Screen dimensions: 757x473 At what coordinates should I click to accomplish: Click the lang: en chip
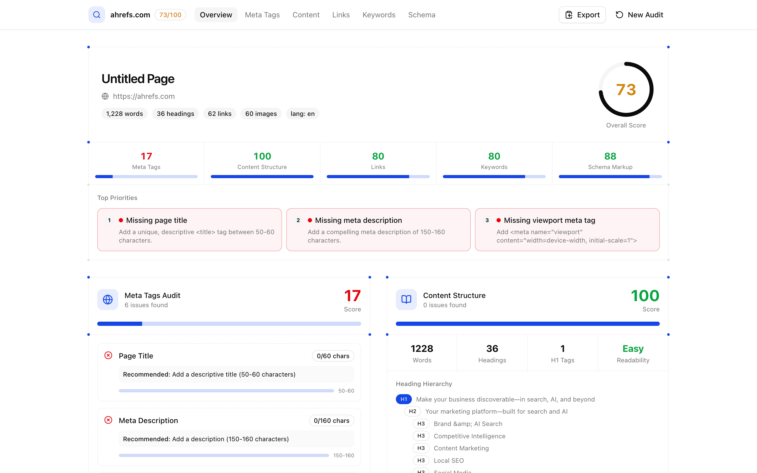302,114
